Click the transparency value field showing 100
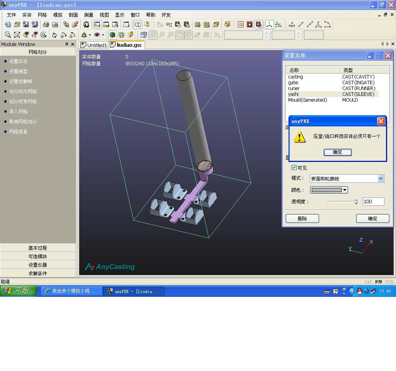This screenshot has height=371, width=396. tap(373, 202)
